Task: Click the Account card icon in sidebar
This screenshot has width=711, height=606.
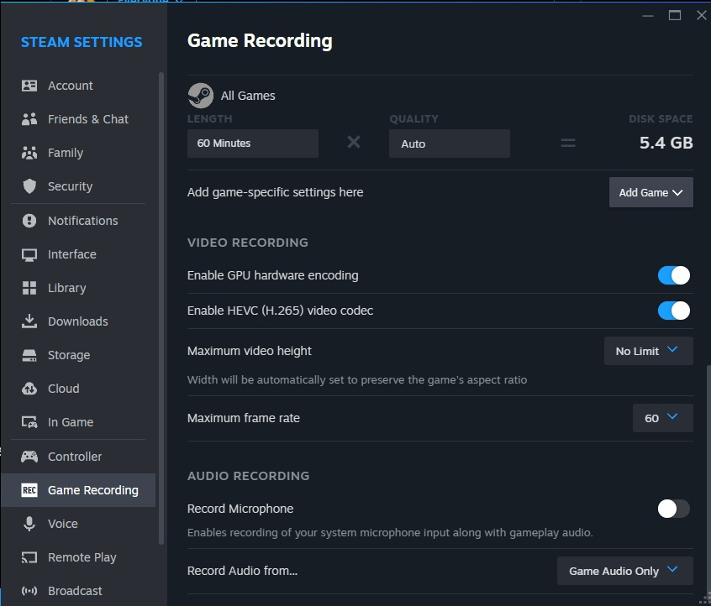Action: pos(29,86)
